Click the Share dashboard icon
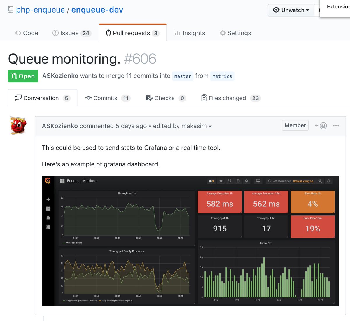 click(x=230, y=181)
